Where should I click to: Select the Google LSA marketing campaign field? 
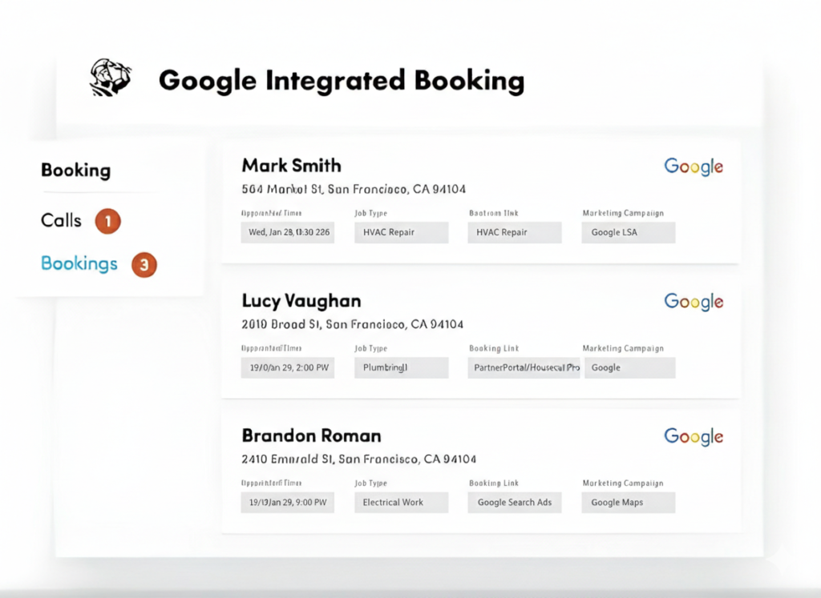(629, 232)
